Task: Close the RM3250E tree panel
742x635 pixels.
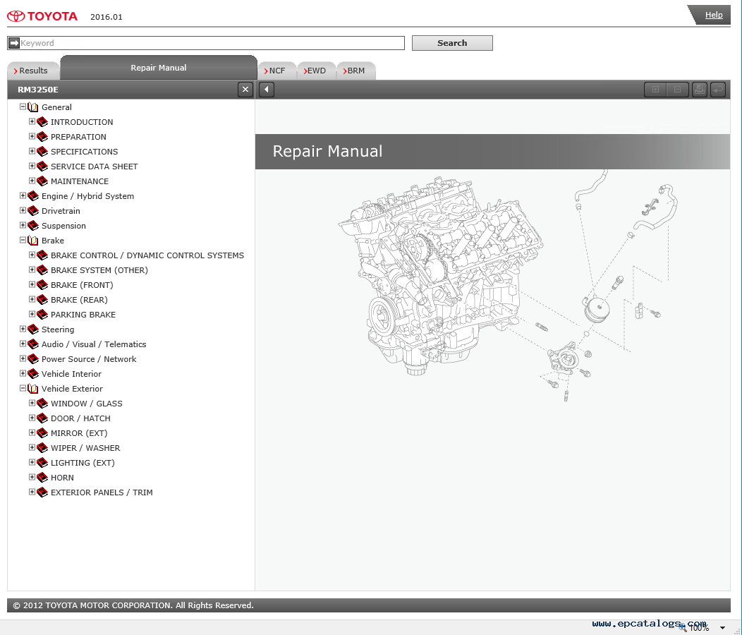Action: click(x=245, y=90)
